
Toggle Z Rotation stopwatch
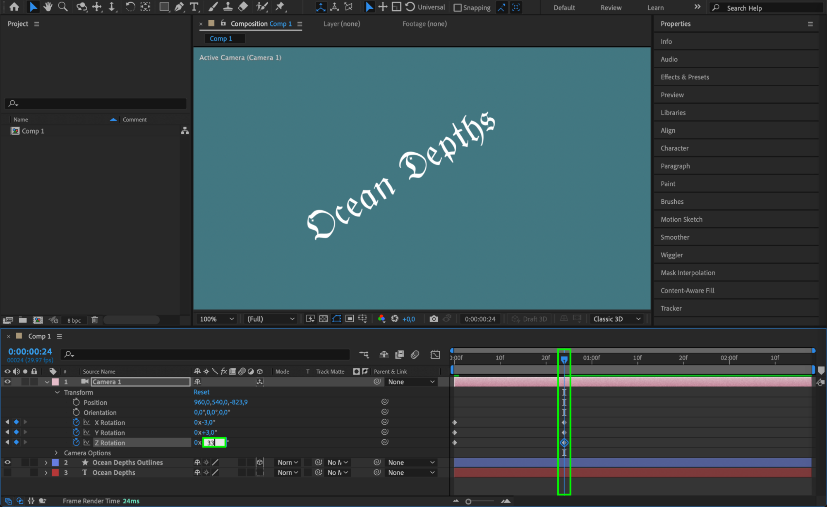pos(76,443)
